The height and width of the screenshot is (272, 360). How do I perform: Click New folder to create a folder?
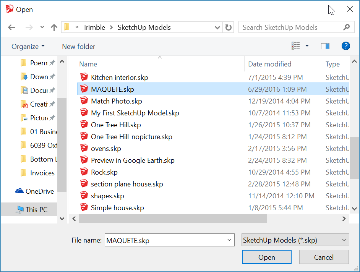(x=78, y=46)
